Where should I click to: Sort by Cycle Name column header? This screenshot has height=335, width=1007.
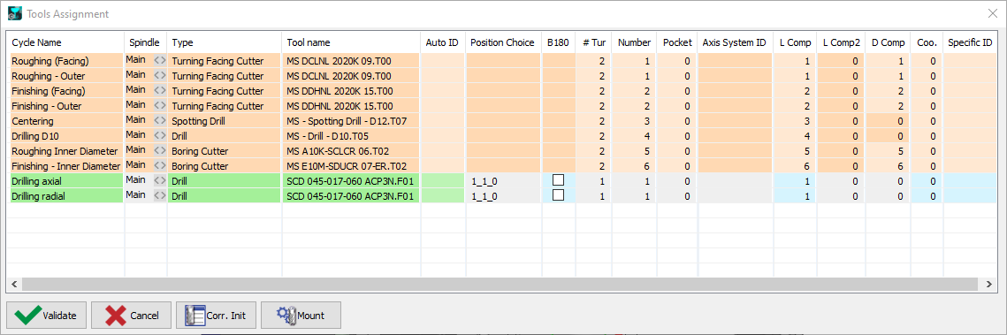(x=65, y=42)
